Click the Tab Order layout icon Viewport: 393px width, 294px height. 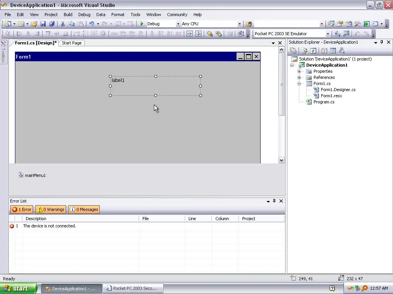(240, 34)
